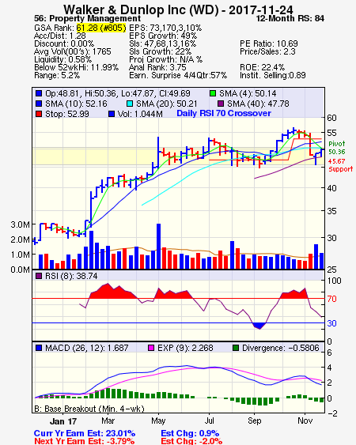Image resolution: width=356 pixels, height=445 pixels.
Task: Click the 'Price/Sales: 2.3' text
Action: coord(267,51)
